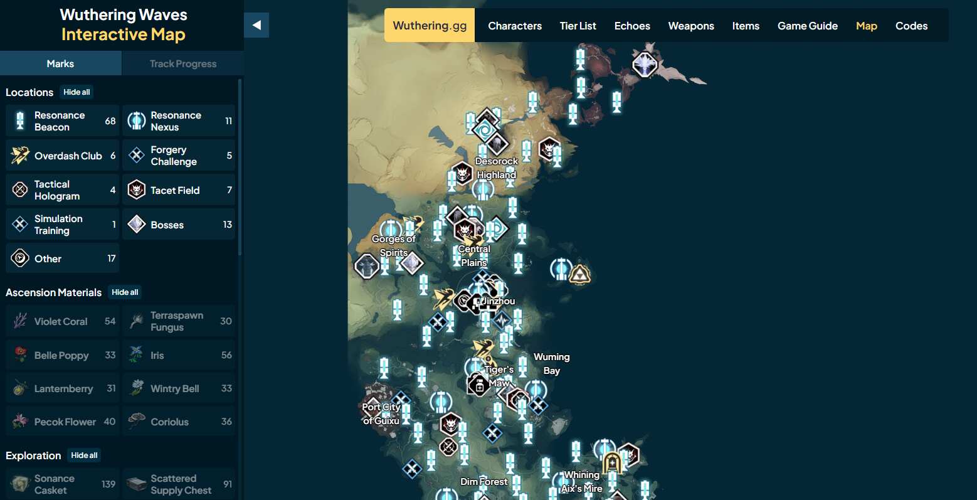Switch to the Track Progress tab
Screen dimensions: 977x500
point(183,63)
